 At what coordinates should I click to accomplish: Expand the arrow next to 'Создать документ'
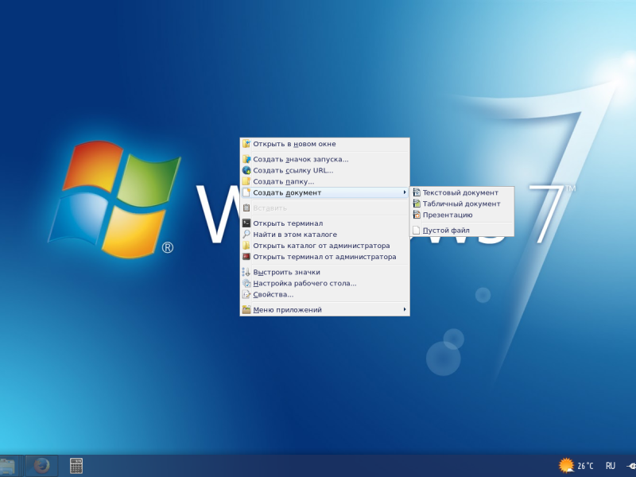(405, 192)
